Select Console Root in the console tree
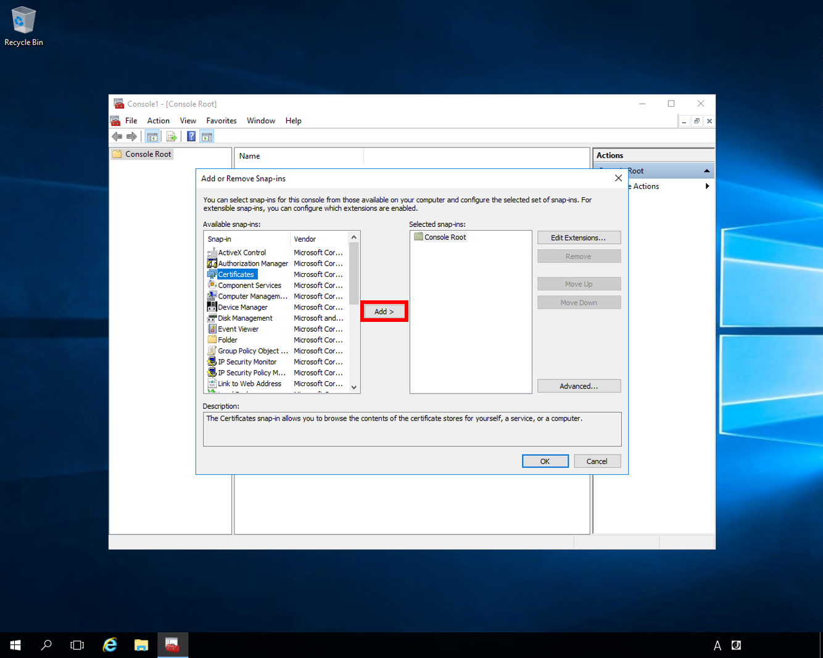This screenshot has height=658, width=823. tap(143, 154)
